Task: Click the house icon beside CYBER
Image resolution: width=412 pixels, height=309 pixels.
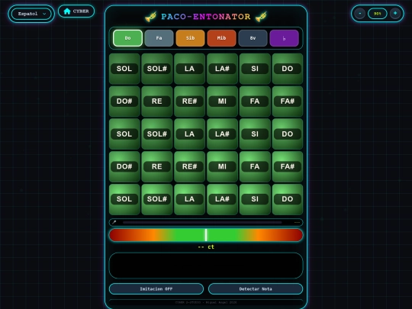Action: [67, 11]
